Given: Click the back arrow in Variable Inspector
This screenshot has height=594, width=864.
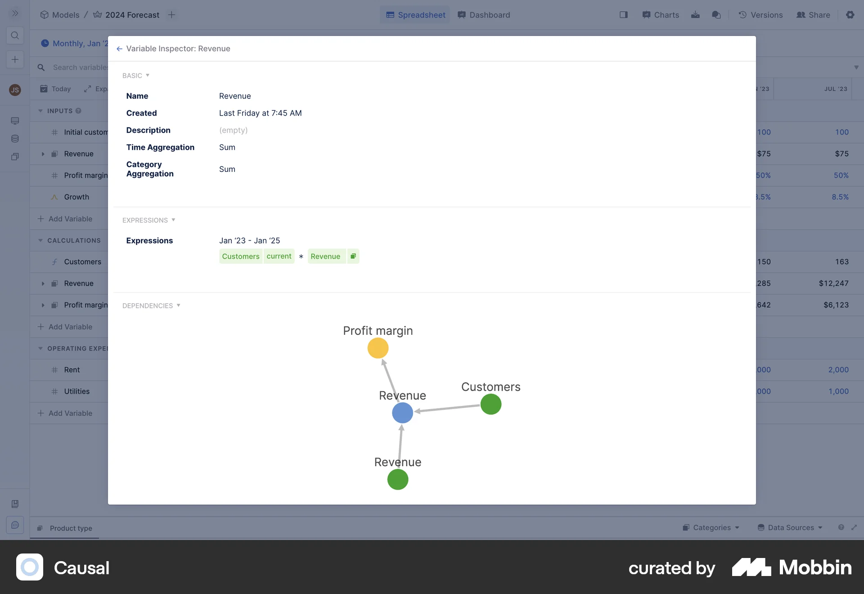Looking at the screenshot, I should (x=119, y=49).
